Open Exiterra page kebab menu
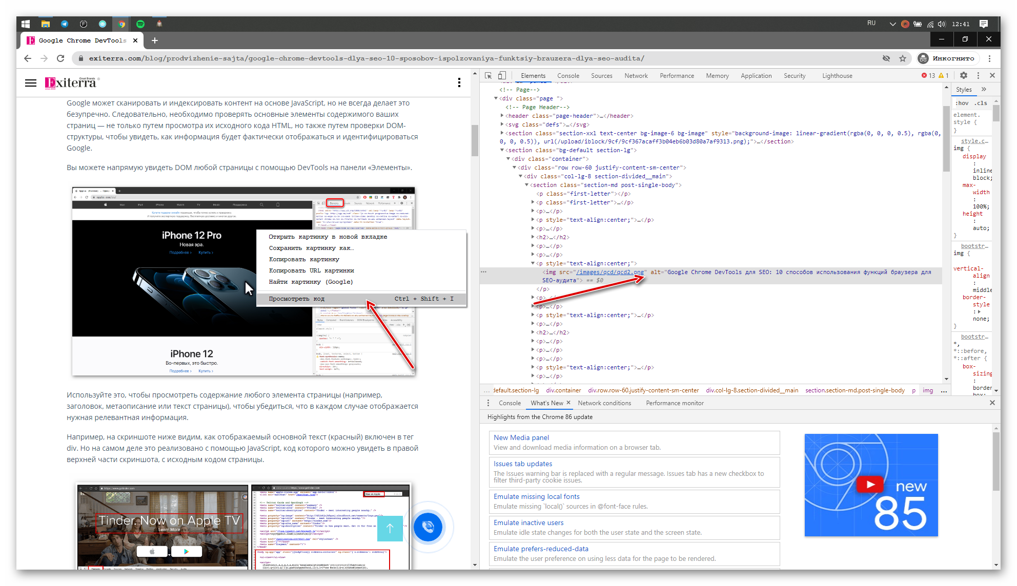1017x586 pixels. click(x=459, y=82)
